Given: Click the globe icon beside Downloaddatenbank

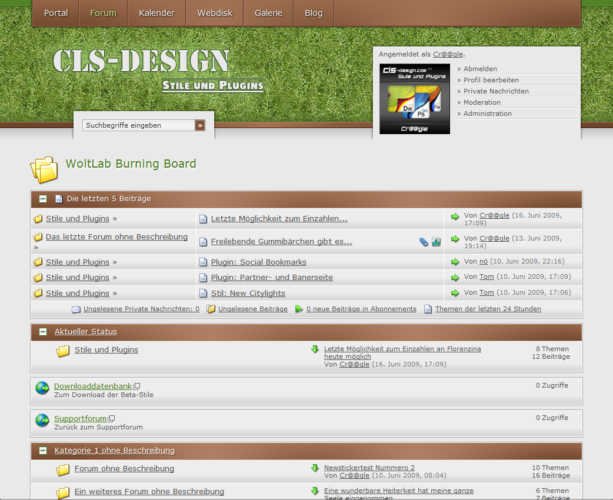Looking at the screenshot, I should 42,388.
